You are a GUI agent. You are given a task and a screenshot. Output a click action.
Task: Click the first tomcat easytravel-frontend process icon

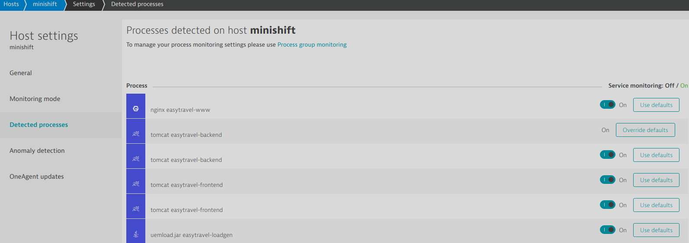coord(136,183)
